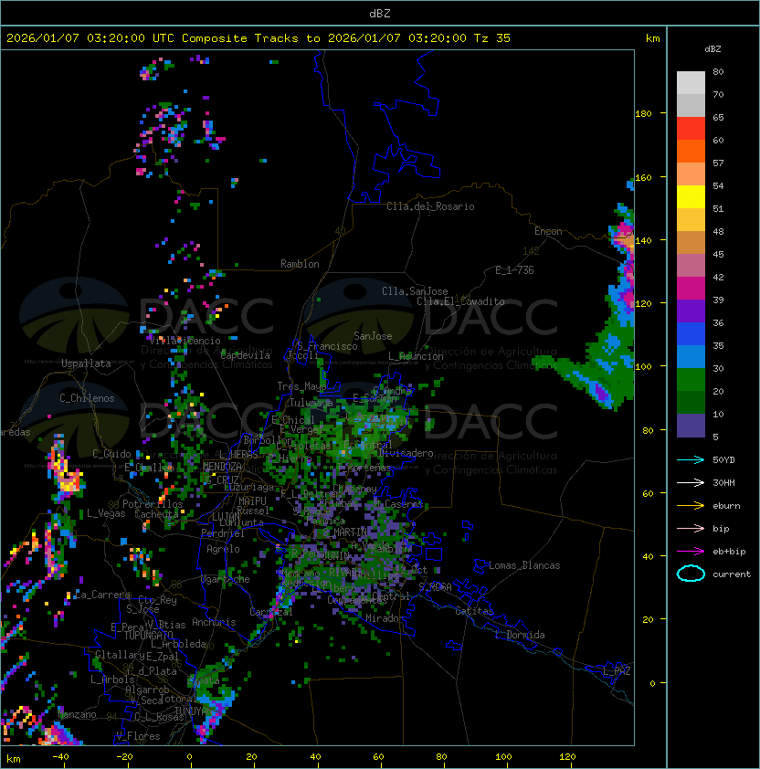Click the Lomas_Blancas map label
Image resolution: width=760 pixels, height=769 pixels.
click(x=524, y=565)
